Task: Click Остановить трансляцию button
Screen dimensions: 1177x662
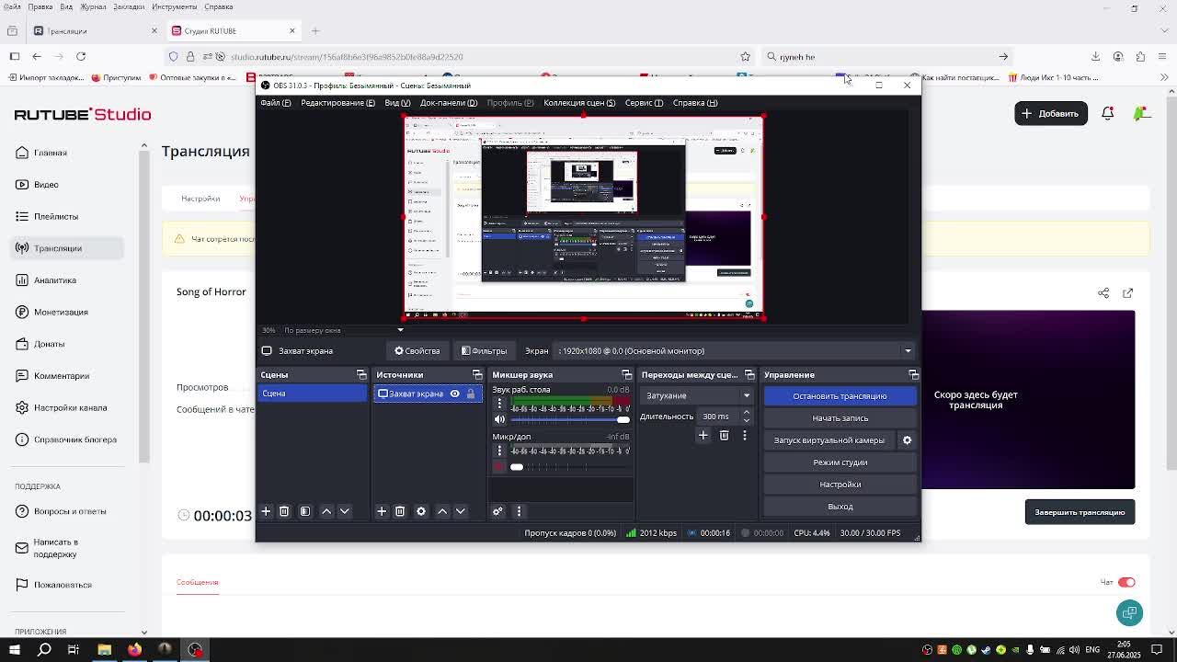Action: pos(840,396)
